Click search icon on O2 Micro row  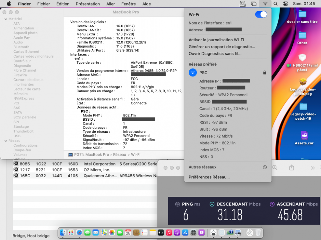tap(16, 170)
